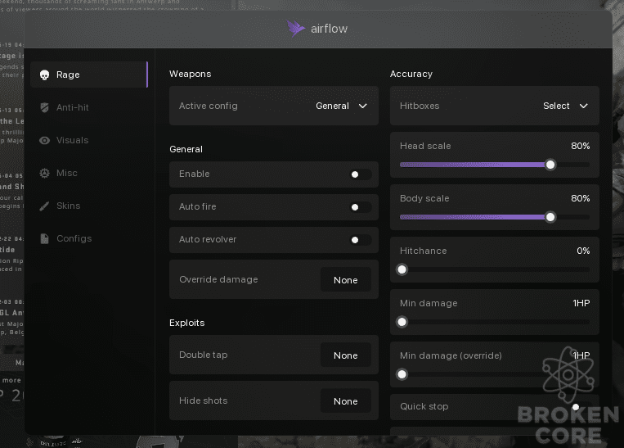Open the Hitboxes Select dropdown
Viewport: 624px width, 448px height.
tap(565, 106)
